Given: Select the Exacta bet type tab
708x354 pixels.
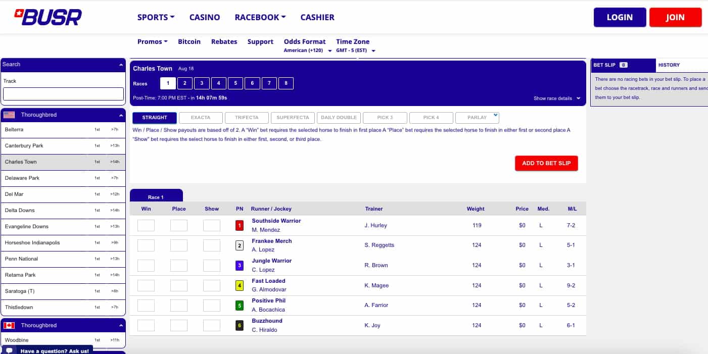Looking at the screenshot, I should tap(201, 118).
